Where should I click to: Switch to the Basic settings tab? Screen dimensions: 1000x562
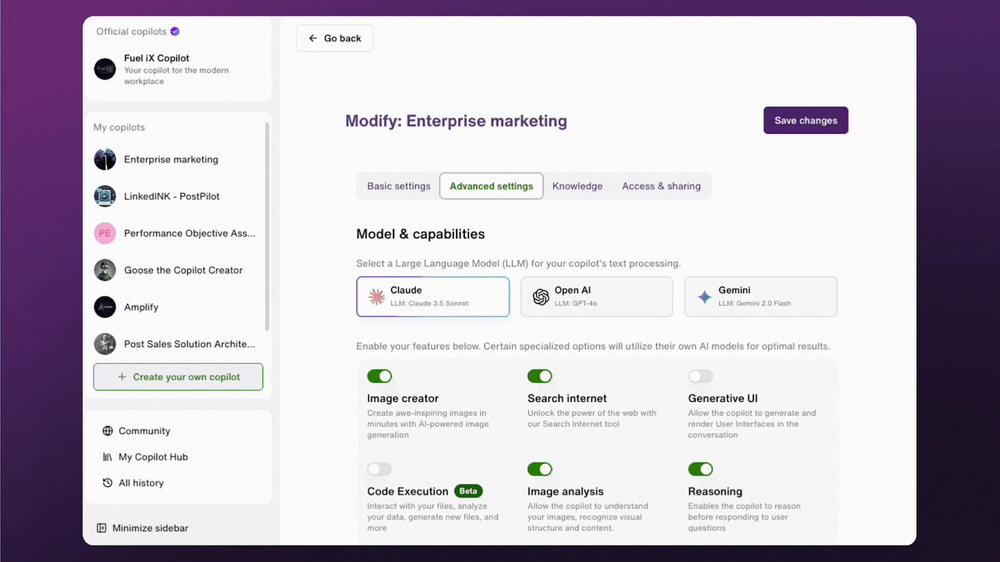point(398,186)
